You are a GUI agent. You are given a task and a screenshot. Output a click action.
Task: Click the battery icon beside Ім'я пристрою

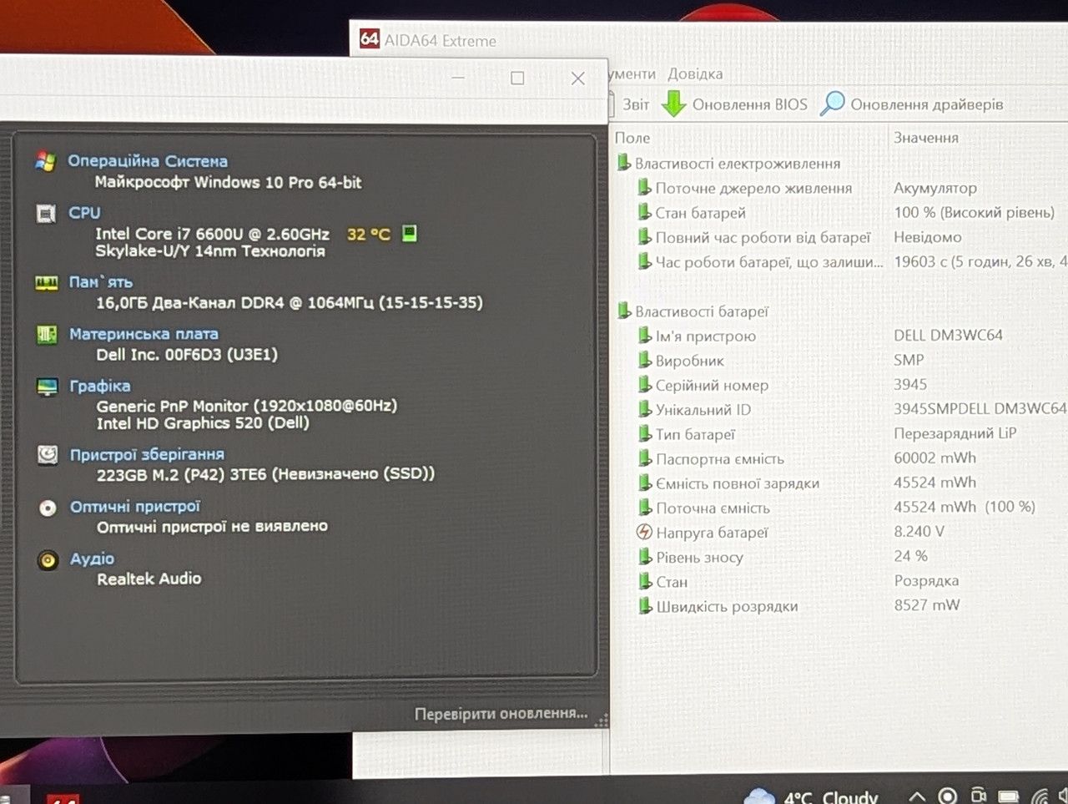click(x=645, y=336)
